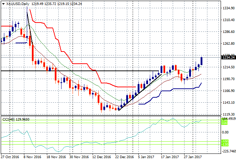Click the 0.00 CCI scale value
Screen dimensions: 236x161
(225, 132)
